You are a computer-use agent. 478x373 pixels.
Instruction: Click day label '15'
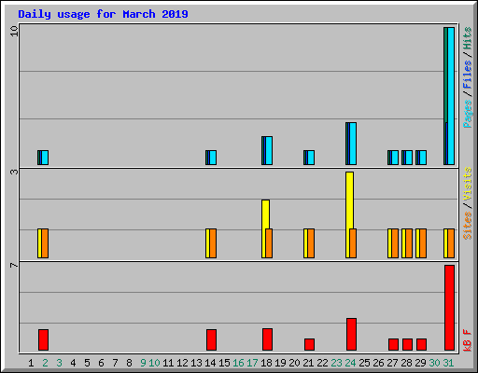tap(224, 363)
